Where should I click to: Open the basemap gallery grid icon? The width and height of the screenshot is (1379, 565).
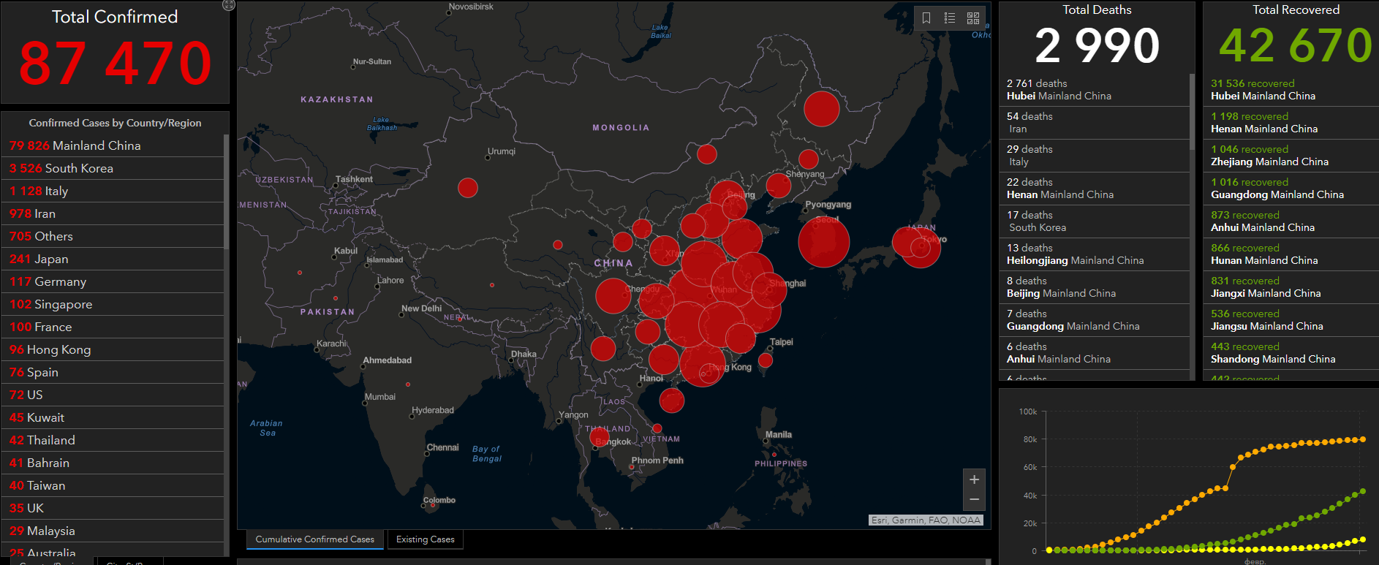(973, 18)
